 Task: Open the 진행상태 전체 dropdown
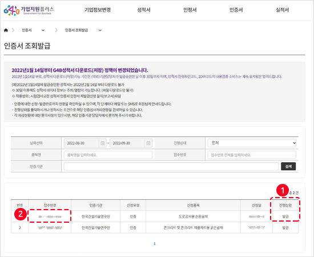tap(252, 143)
